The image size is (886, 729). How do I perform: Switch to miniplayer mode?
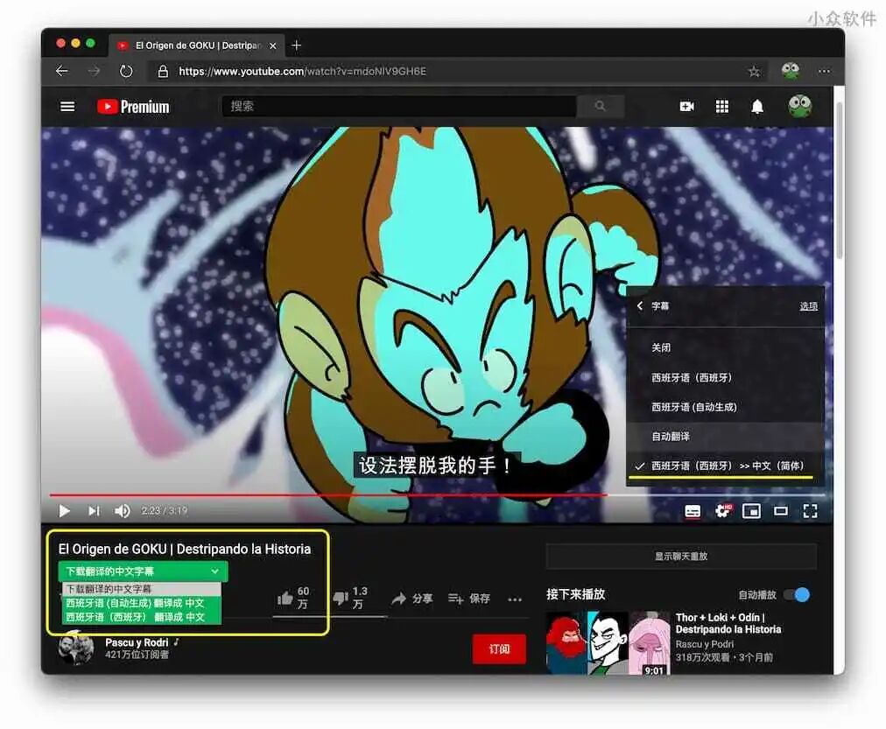coord(751,511)
